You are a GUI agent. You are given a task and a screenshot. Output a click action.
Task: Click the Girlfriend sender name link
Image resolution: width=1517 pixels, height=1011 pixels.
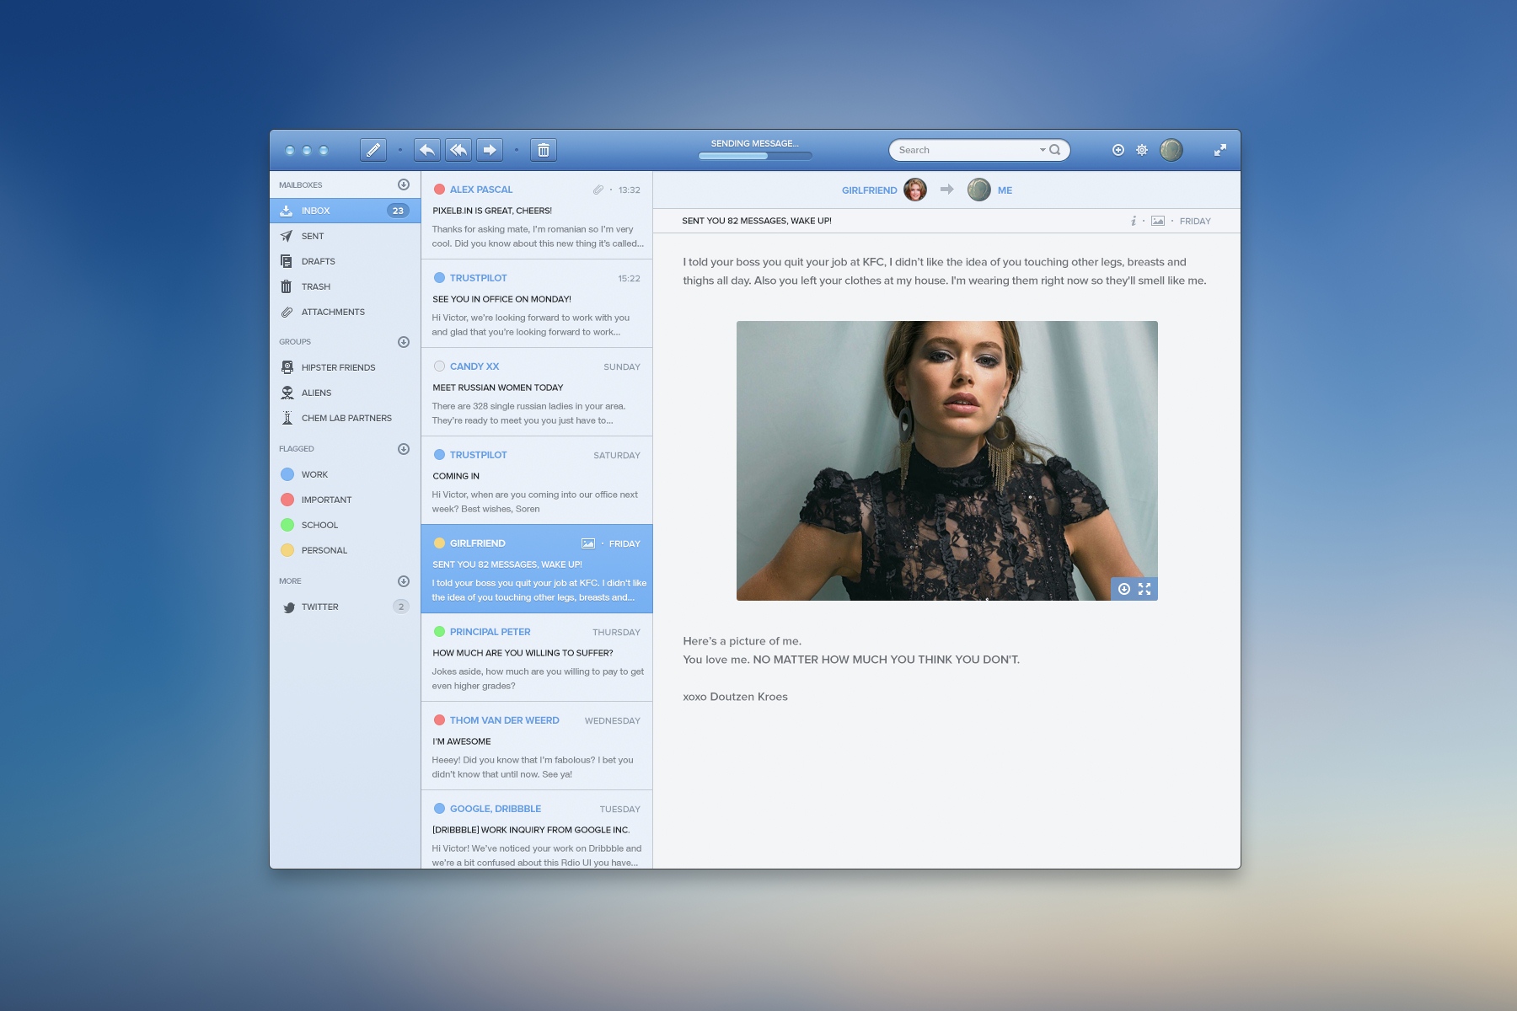[869, 190]
